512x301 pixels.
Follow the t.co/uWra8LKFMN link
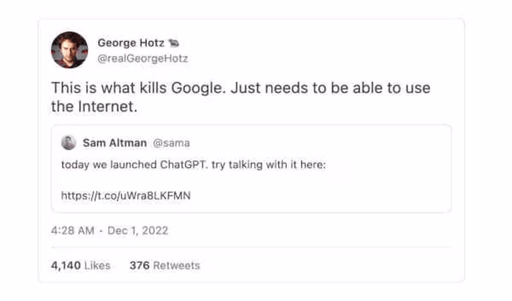126,195
